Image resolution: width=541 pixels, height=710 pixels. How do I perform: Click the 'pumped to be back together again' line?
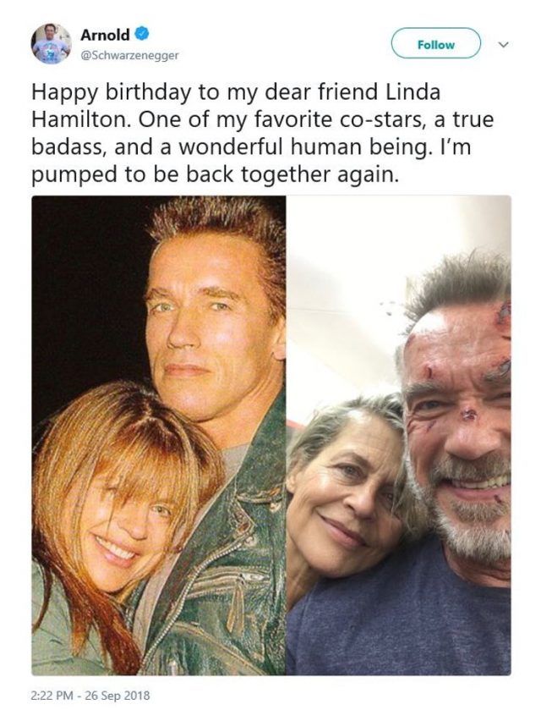coord(216,175)
